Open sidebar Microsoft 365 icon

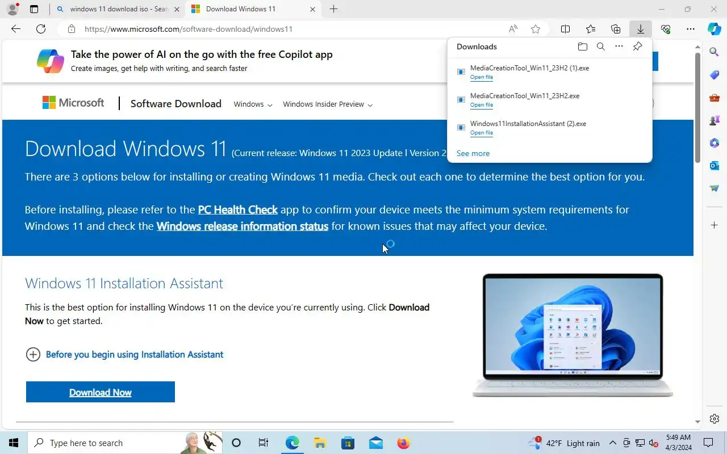click(715, 143)
